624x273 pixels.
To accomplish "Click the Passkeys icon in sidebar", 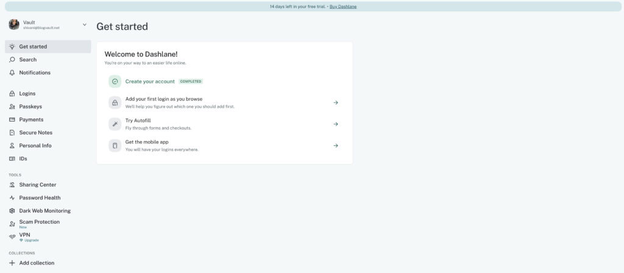I will coord(12,107).
